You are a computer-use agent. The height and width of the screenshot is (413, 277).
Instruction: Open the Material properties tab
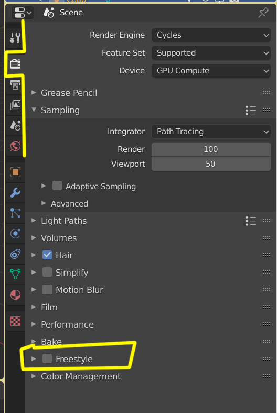(x=15, y=295)
